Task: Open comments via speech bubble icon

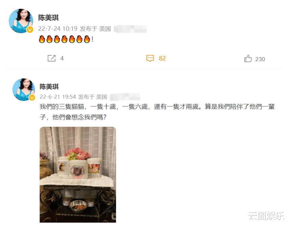Action: click(150, 58)
